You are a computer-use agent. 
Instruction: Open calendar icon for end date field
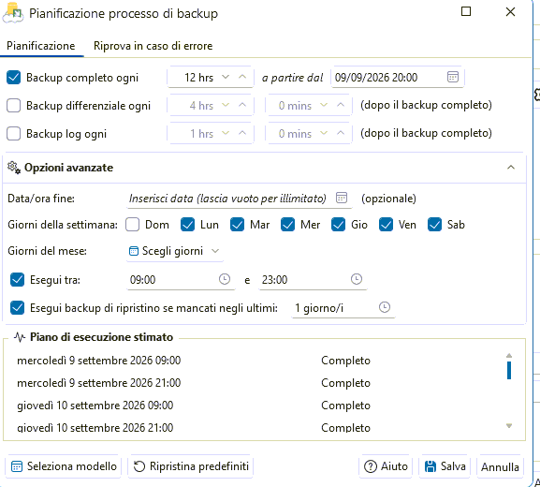click(x=342, y=198)
